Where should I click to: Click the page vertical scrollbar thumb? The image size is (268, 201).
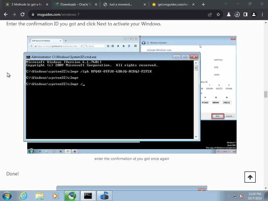(266, 94)
